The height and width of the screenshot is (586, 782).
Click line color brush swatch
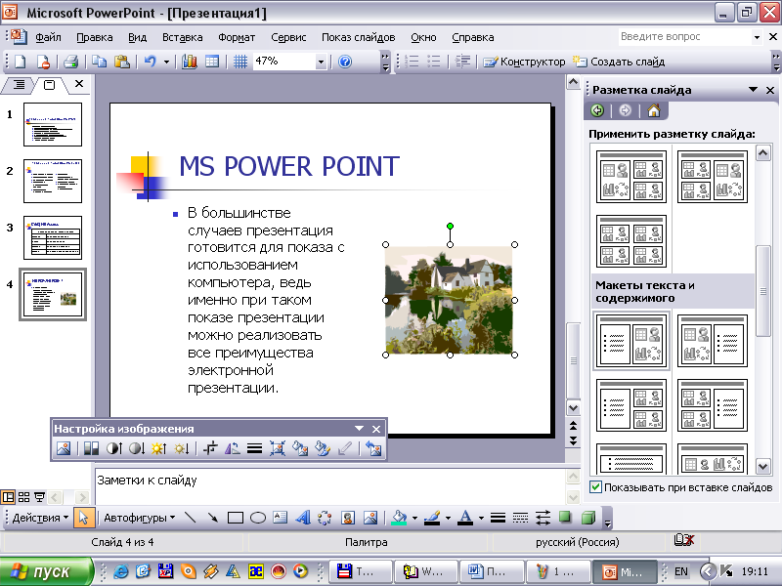coord(432,518)
